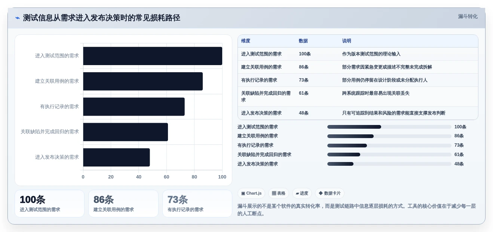Screen dimensions: 493x232
Task: Click the page title 测试信息从需求进入发布决策
Action: click(101, 18)
